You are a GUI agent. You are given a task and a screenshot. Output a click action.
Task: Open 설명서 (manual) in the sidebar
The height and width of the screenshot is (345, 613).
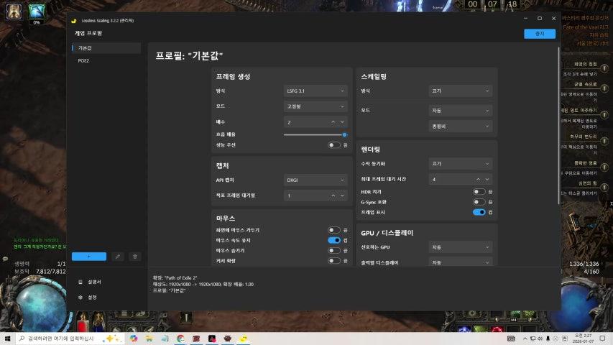coord(94,282)
